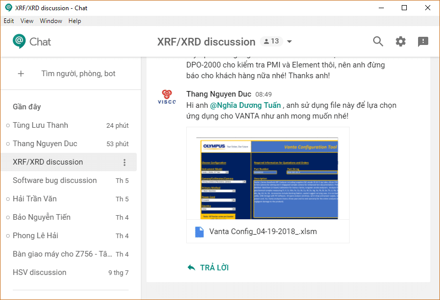Click the plus icon to start chat

[21, 74]
